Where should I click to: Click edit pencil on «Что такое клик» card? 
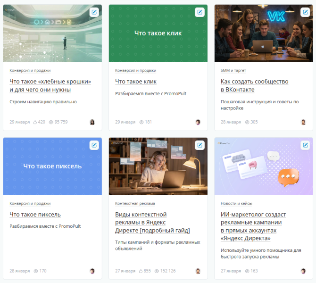point(200,12)
